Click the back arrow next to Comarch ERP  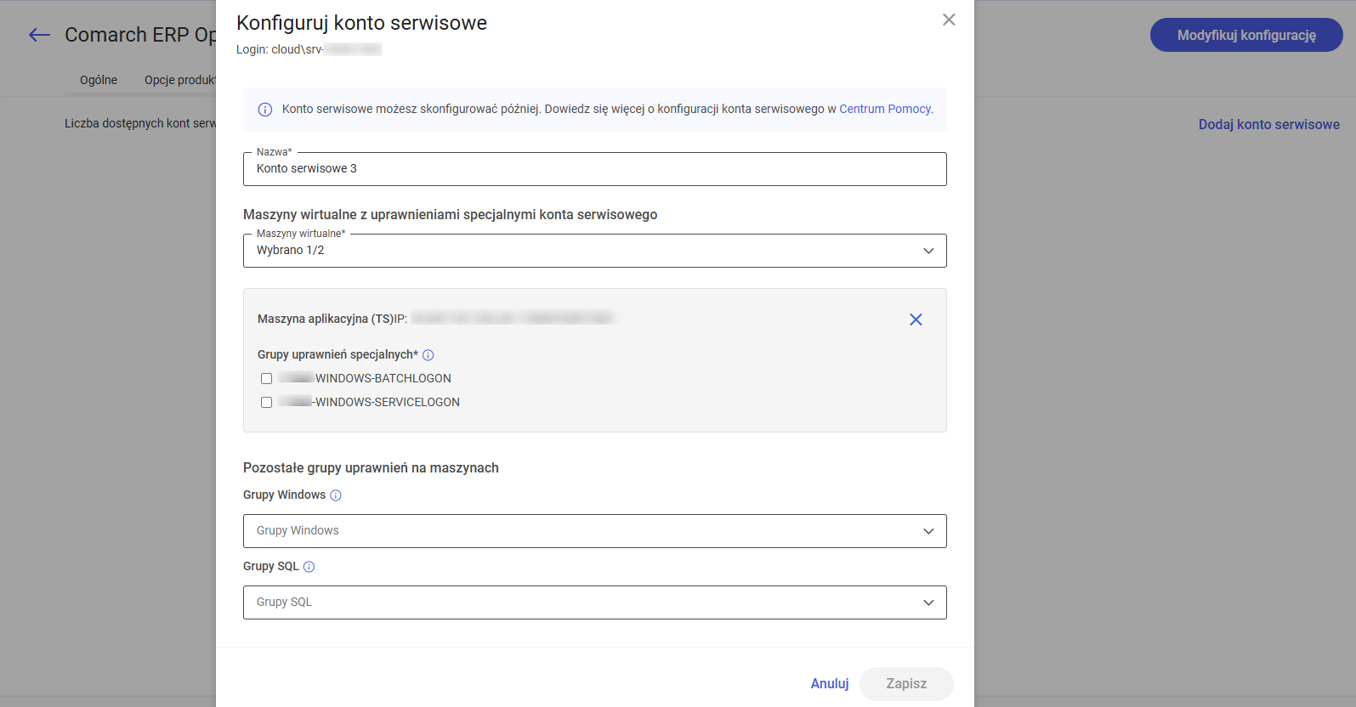(x=39, y=35)
